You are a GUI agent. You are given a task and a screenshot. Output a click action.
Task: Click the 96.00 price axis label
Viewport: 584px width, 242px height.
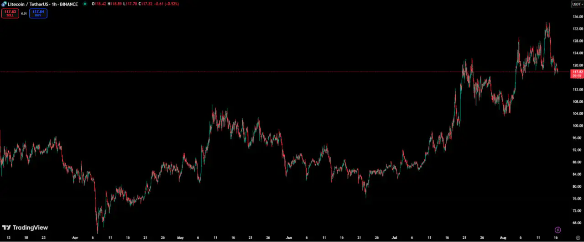(578, 138)
